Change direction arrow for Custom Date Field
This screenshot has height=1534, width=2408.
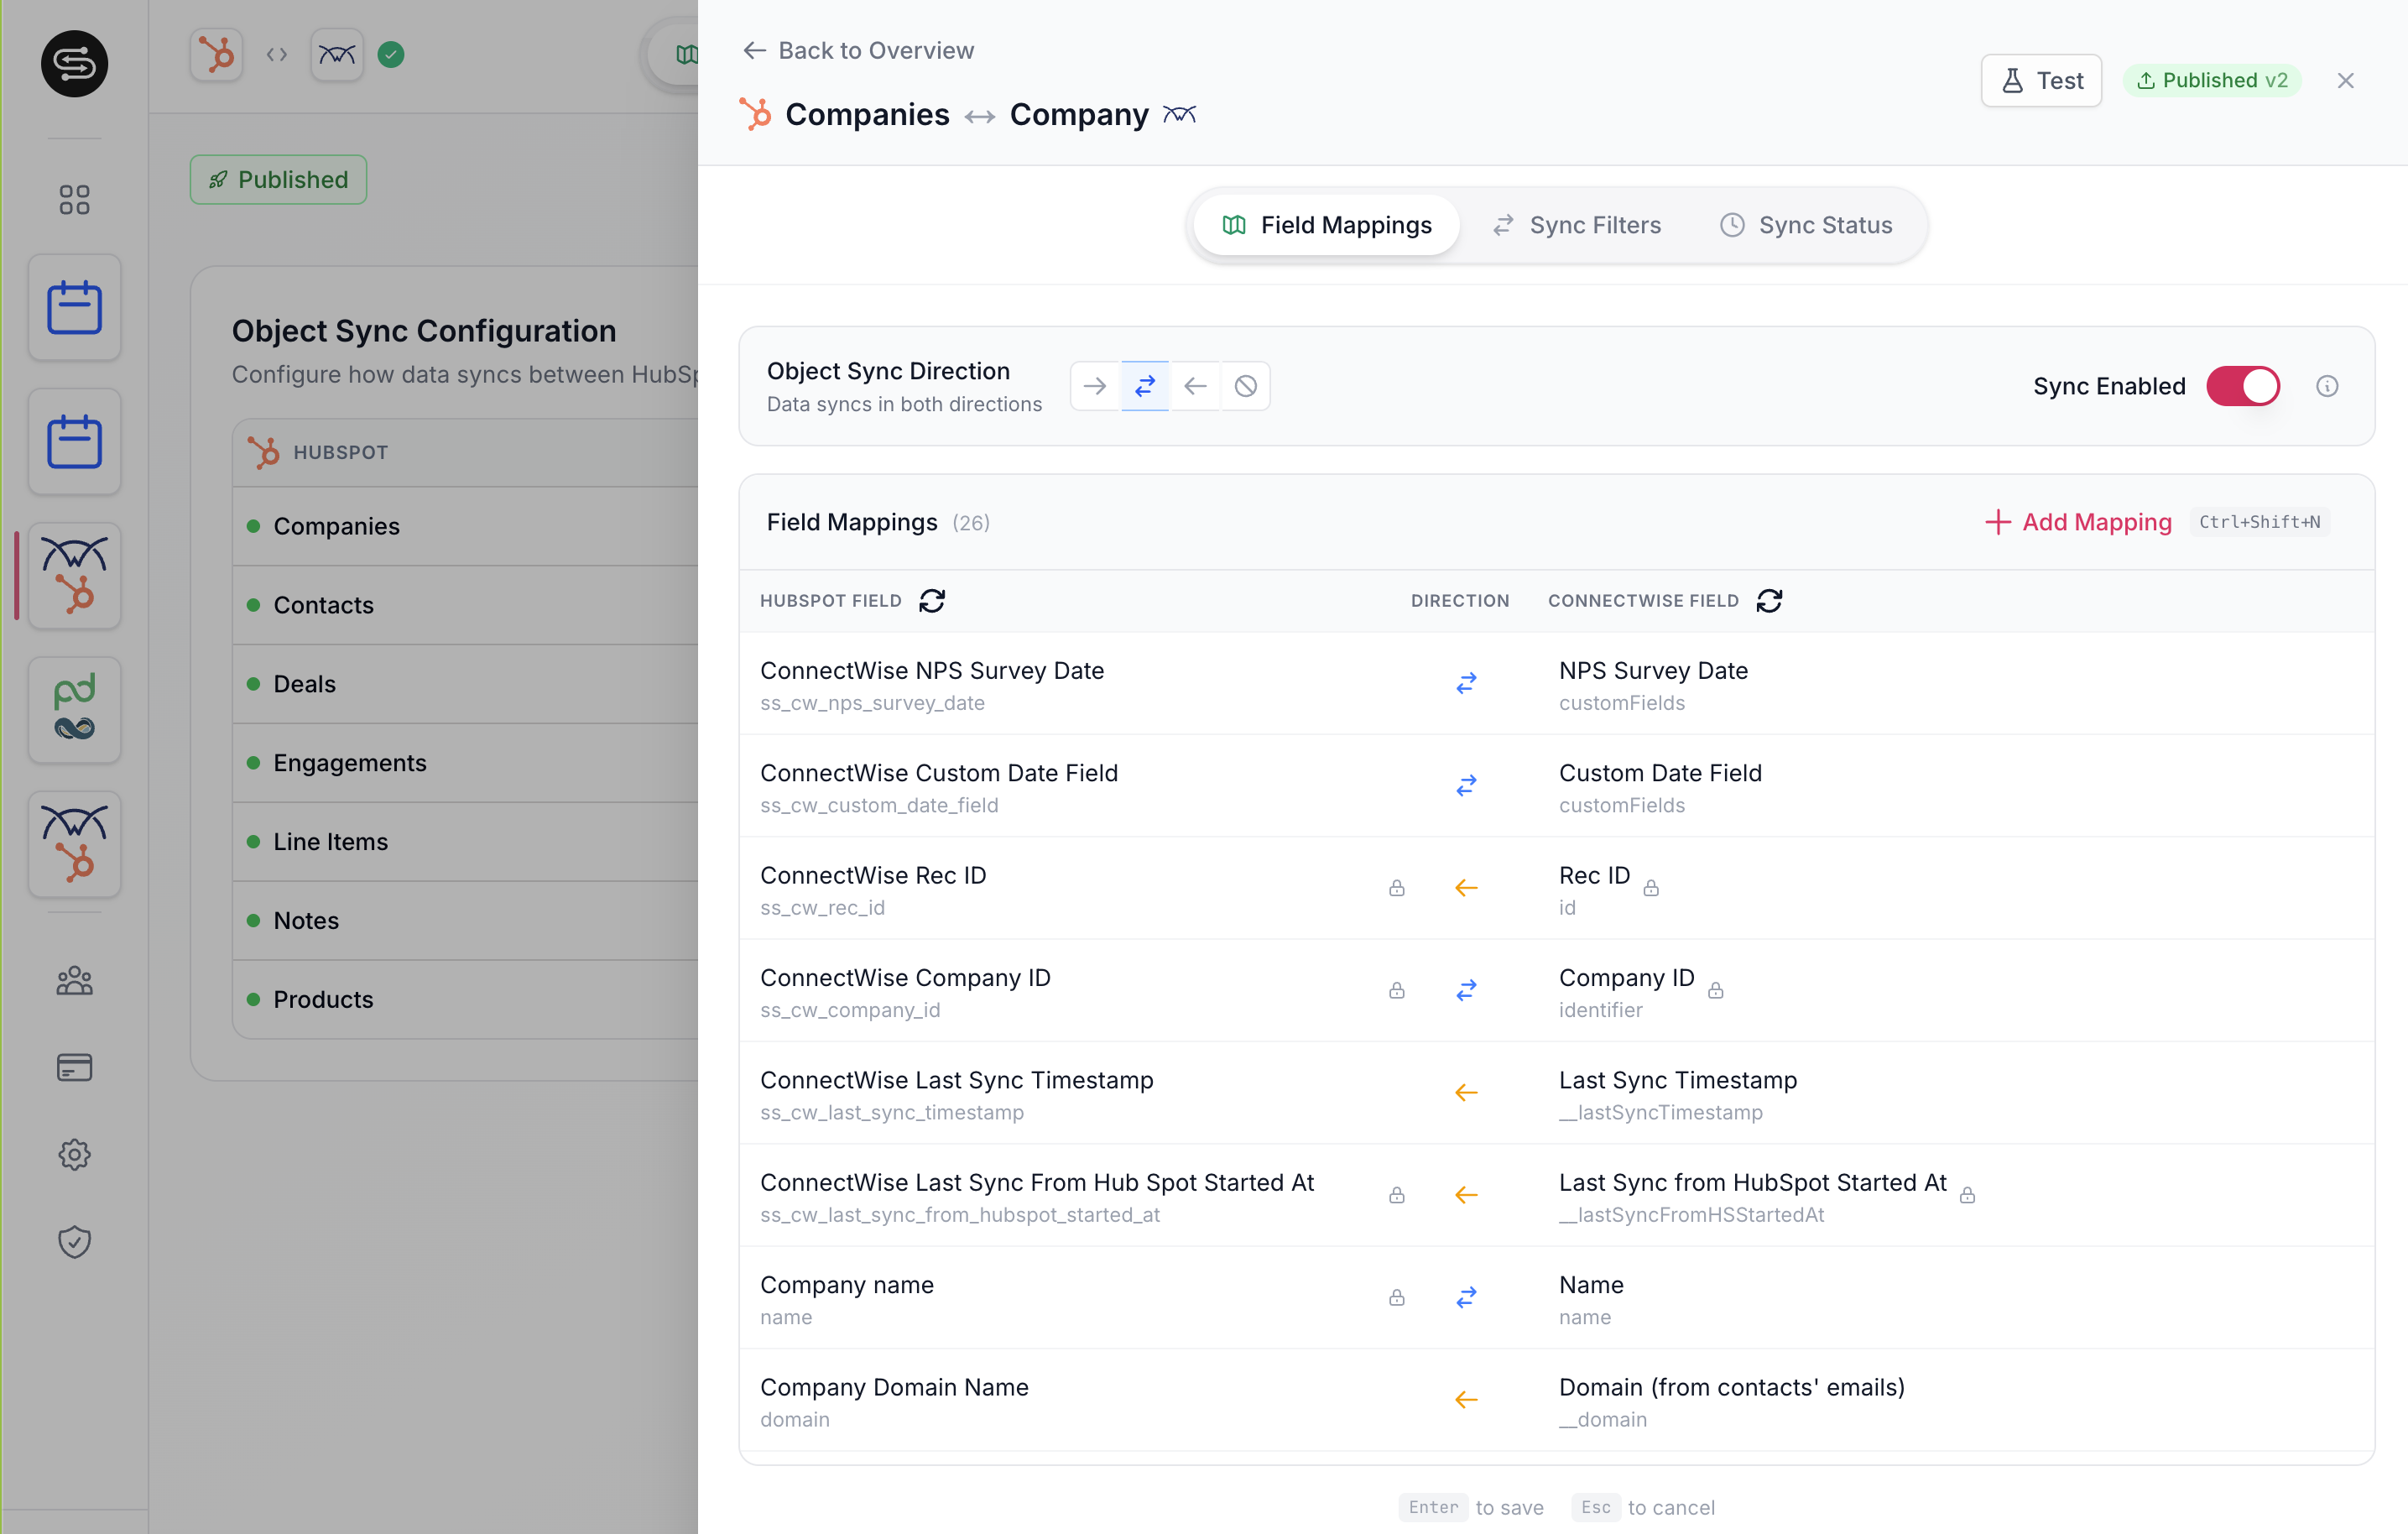(x=1466, y=786)
